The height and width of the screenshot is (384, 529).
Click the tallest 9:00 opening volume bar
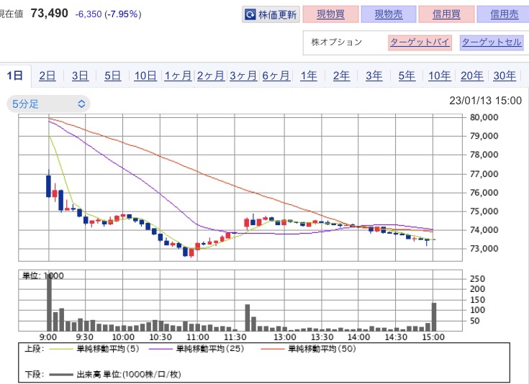pyautogui.click(x=49, y=302)
